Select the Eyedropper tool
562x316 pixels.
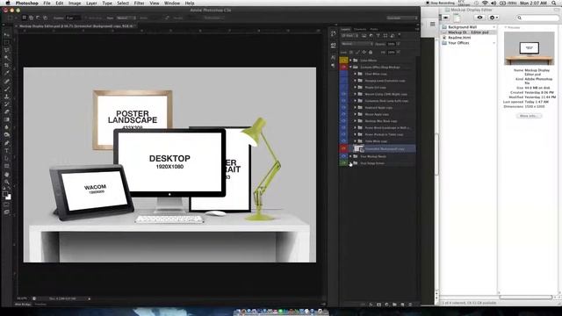(7, 73)
